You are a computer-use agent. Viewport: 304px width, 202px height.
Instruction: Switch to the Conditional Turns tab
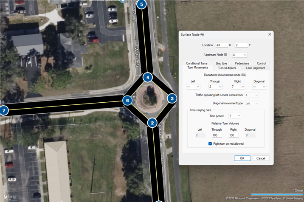197,63
